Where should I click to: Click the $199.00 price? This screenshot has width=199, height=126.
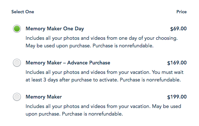tap(177, 97)
